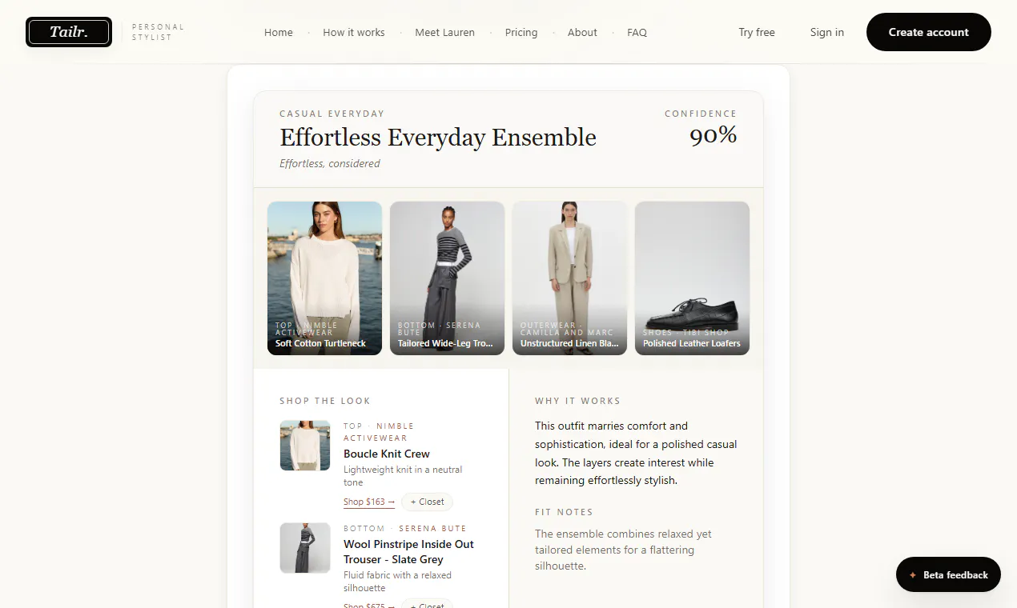Screen dimensions: 1017x608
Task: Open the Unstructured Linen Blazer card
Action: click(x=569, y=278)
